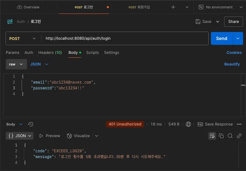This screenshot has width=246, height=171.
Task: Click the Save Response icon
Action: pyautogui.click(x=200, y=124)
